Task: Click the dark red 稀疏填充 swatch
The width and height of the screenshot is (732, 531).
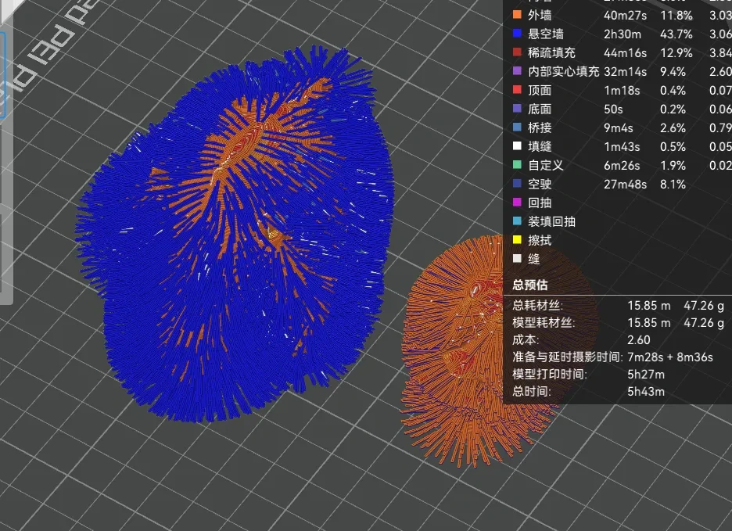Action: pos(516,52)
